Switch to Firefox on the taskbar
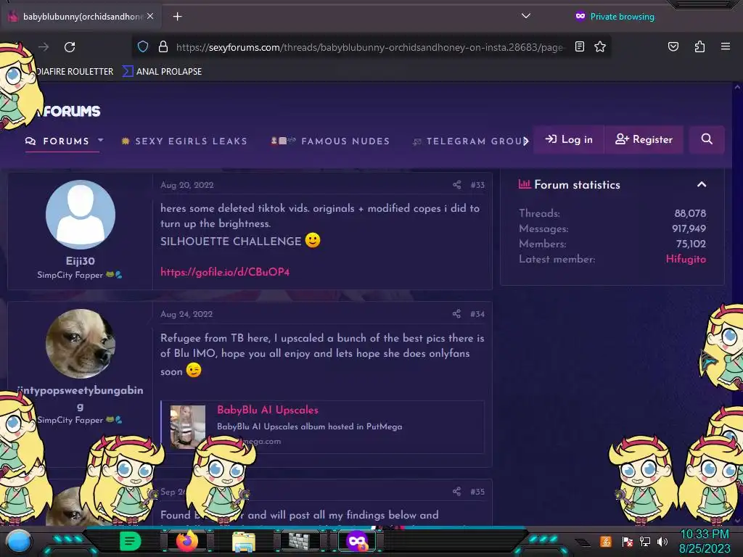This screenshot has height=557, width=743. pyautogui.click(x=186, y=541)
